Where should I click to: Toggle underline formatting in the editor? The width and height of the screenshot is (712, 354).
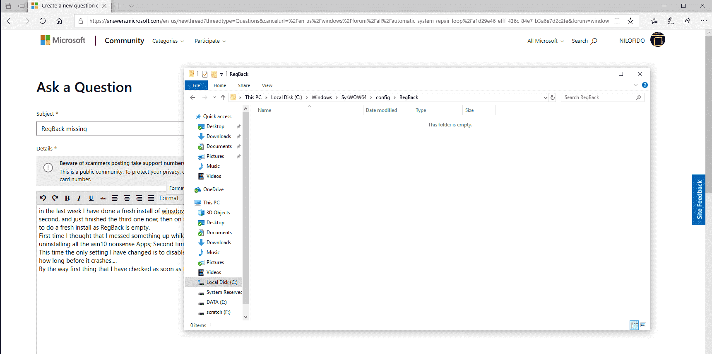91,198
